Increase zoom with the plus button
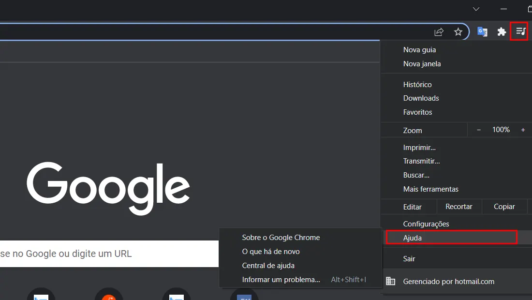 pos(523,130)
